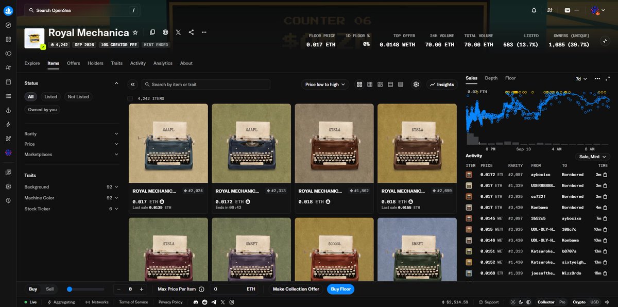Switch to Pro mode in footer
Viewport: 618px width, 307px height.
coord(562,302)
